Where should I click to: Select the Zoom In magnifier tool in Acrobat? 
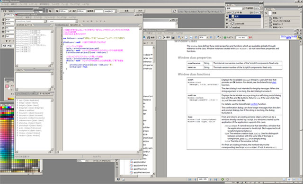[x=179, y=37]
